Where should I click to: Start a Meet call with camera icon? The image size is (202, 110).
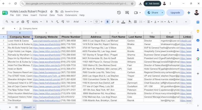pyautogui.click(x=136, y=13)
